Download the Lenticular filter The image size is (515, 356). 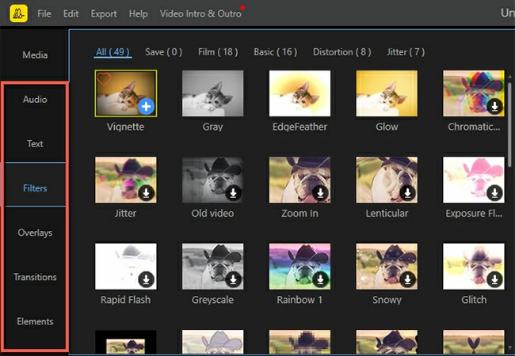click(x=407, y=193)
